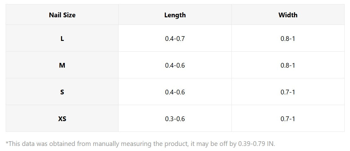Click the Width value for size L
The height and width of the screenshot is (151, 350).
pyautogui.click(x=288, y=39)
